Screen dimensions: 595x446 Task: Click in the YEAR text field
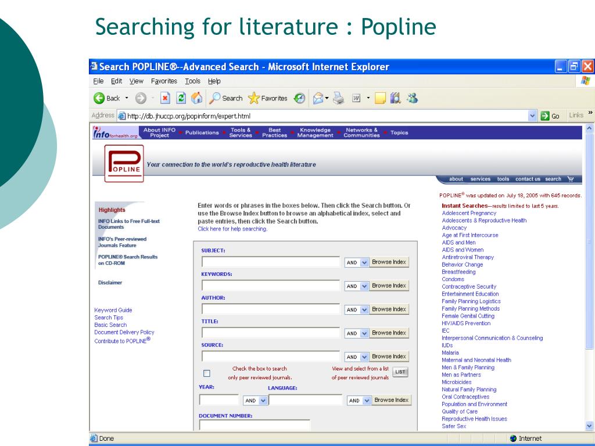coord(219,400)
